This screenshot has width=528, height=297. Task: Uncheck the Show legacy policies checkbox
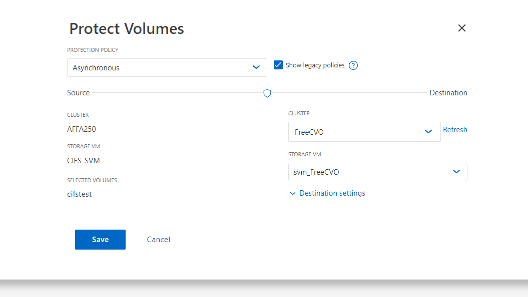pos(278,65)
